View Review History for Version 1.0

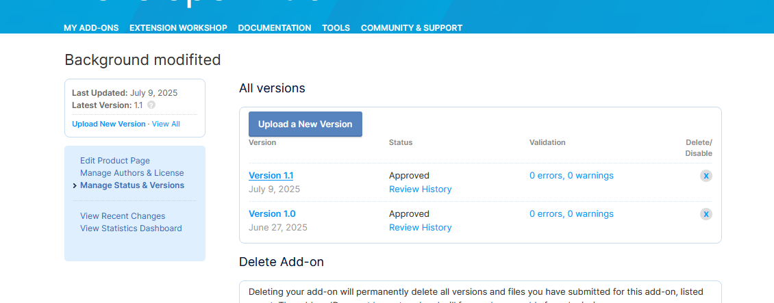420,228
